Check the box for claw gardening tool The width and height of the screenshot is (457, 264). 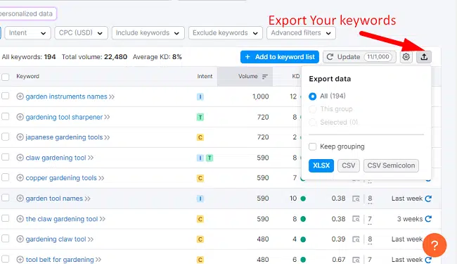[x=5, y=157]
